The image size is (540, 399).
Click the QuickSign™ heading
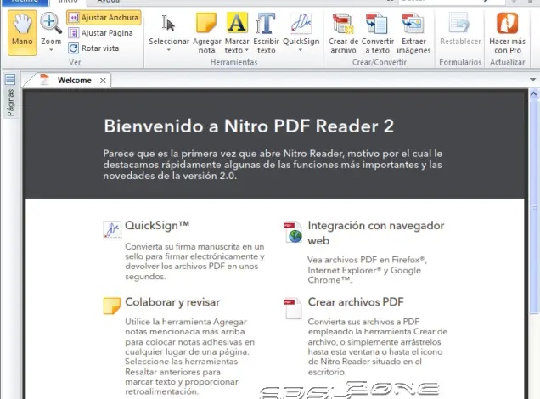click(x=157, y=226)
